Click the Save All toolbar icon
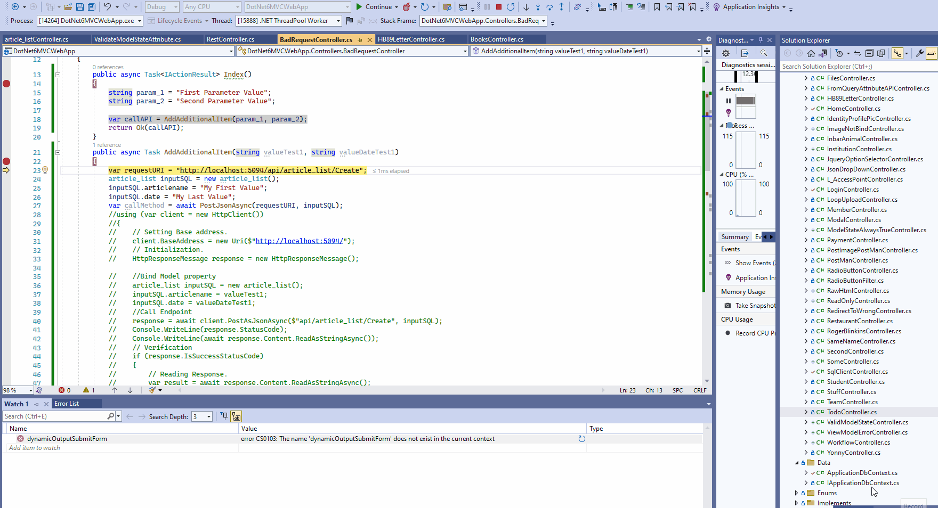938x508 pixels. 91,6
